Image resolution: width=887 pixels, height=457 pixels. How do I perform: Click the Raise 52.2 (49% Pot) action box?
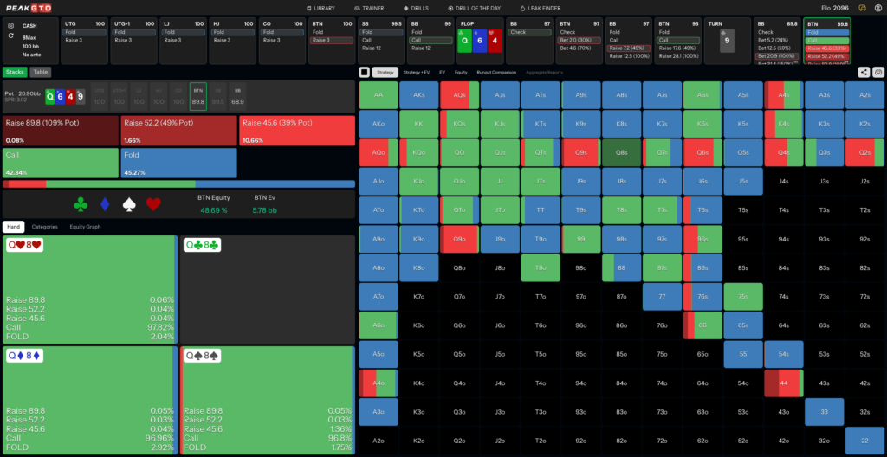pos(178,131)
